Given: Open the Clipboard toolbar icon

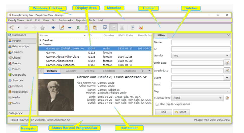Looking at the screenshot, I should point(95,28).
